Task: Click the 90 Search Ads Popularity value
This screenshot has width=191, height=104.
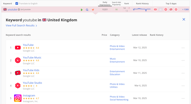Action: pyautogui.click(x=116, y=9)
